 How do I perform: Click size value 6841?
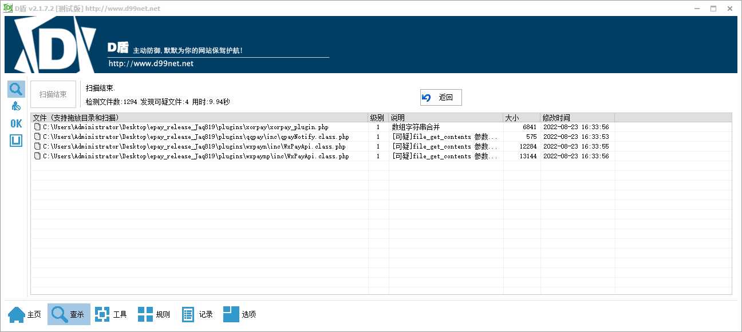pyautogui.click(x=530, y=127)
